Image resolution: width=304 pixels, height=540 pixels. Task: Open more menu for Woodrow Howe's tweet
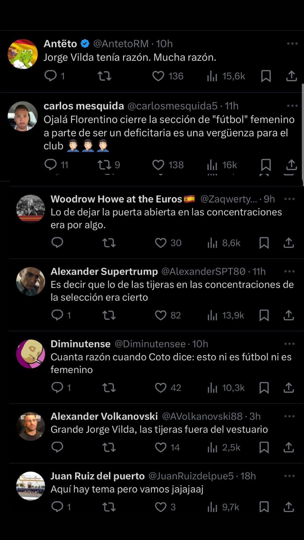coord(289,199)
